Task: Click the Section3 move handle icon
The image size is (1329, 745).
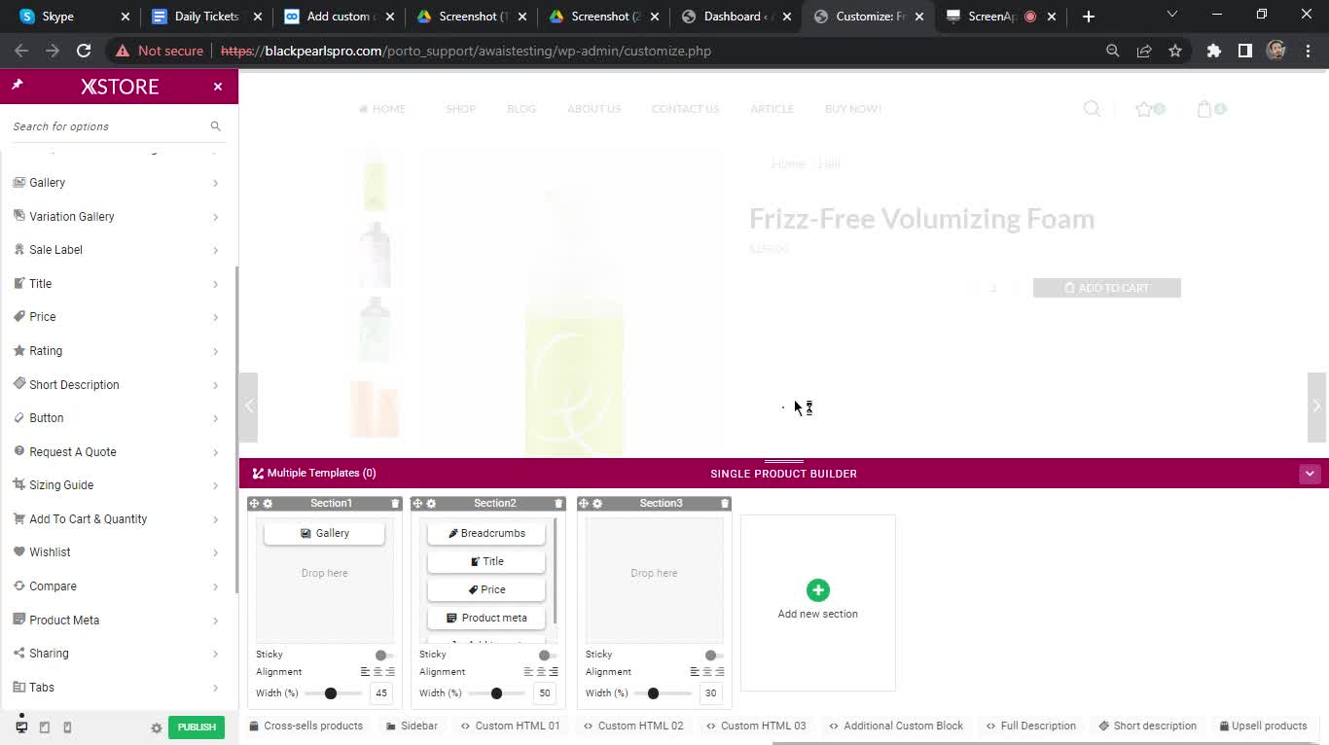Action: click(x=584, y=503)
